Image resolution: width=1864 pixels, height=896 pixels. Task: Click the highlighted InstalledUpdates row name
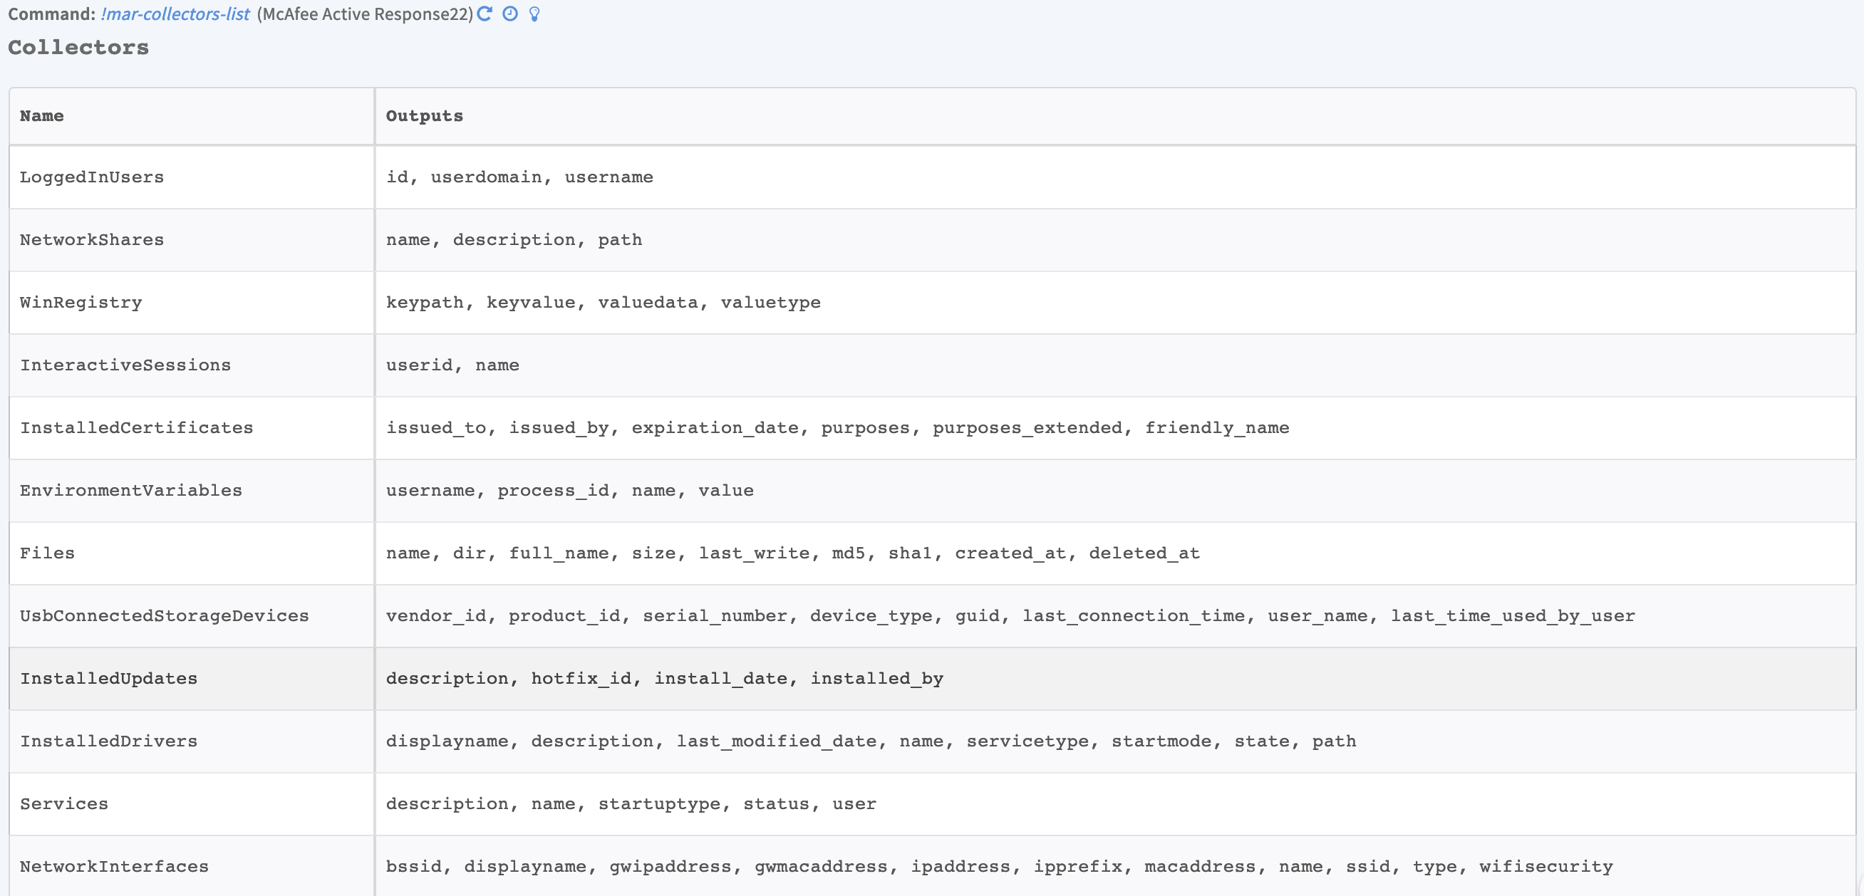pyautogui.click(x=108, y=678)
